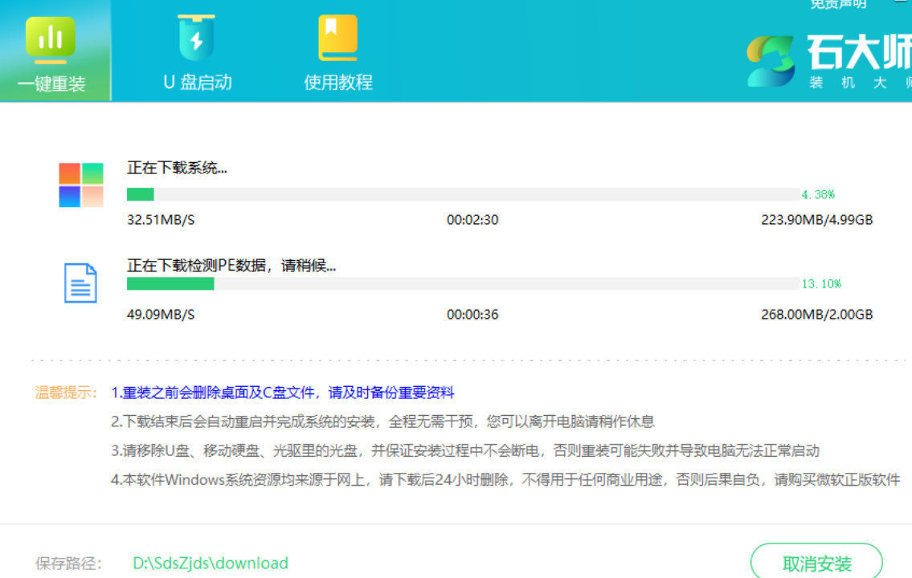Click the PE data download progress bar
912x578 pixels.
[x=462, y=283]
